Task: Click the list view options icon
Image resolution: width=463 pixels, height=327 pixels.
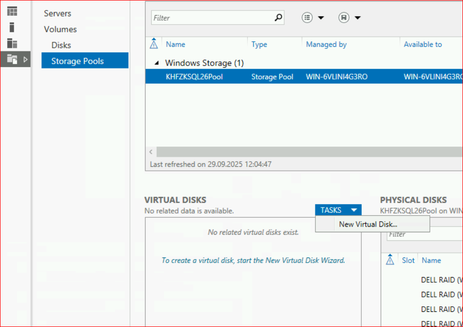Action: (307, 18)
